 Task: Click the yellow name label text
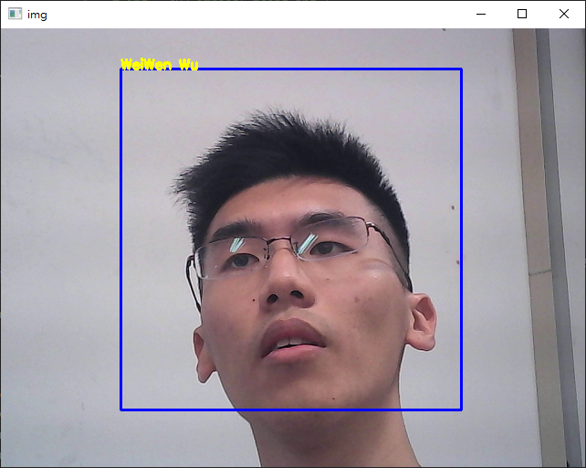(159, 64)
